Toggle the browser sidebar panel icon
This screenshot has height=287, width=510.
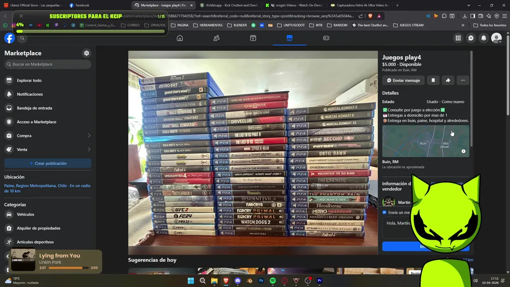pyautogui.click(x=473, y=16)
